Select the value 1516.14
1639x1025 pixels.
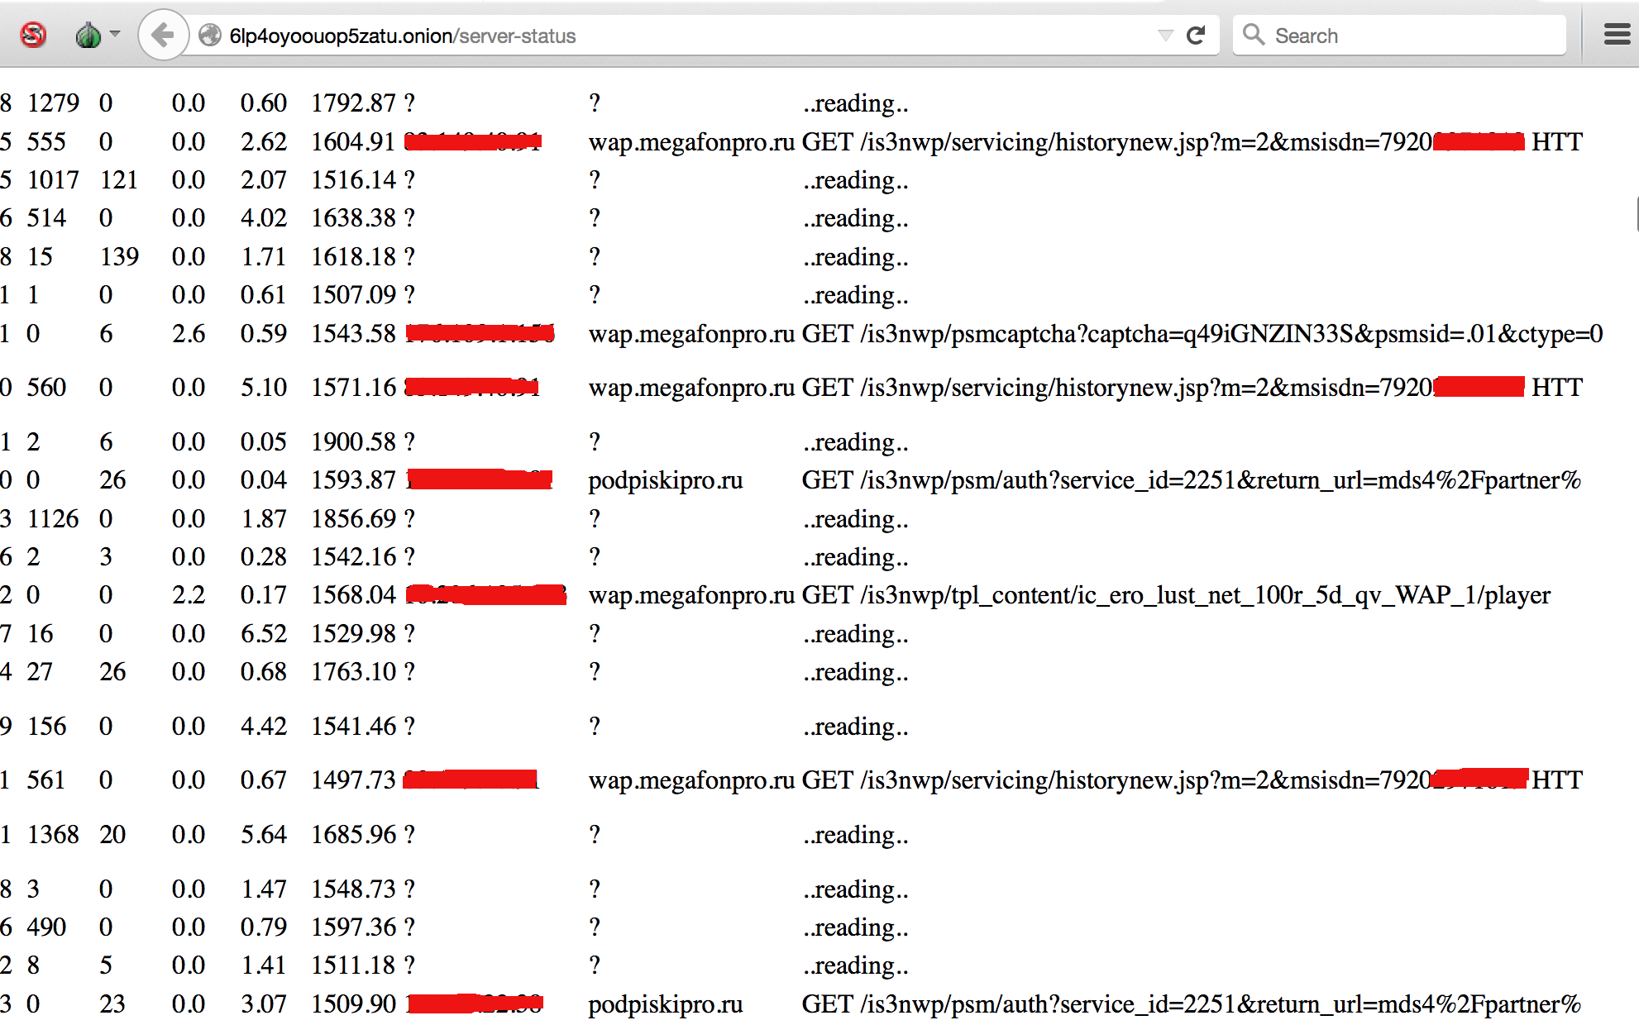pos(353,180)
